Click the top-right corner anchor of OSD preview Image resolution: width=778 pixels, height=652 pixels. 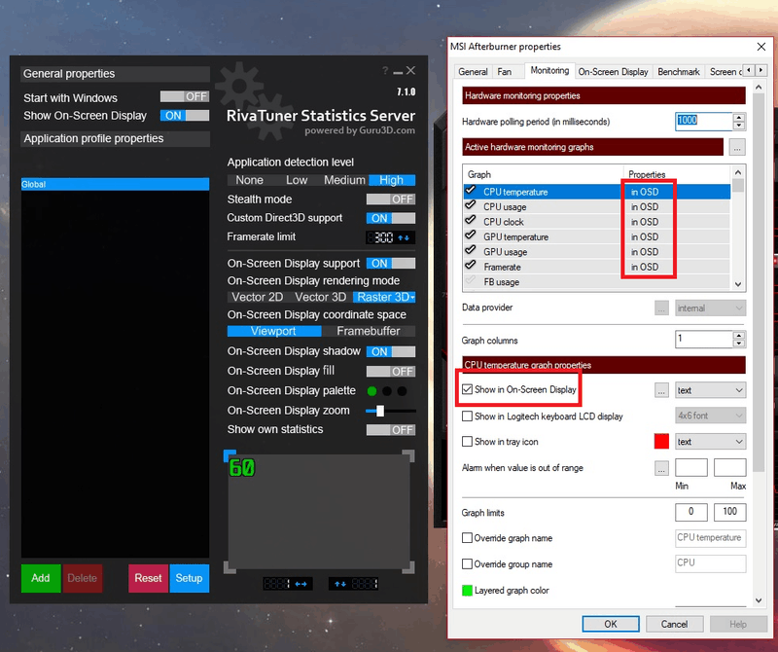[x=408, y=455]
